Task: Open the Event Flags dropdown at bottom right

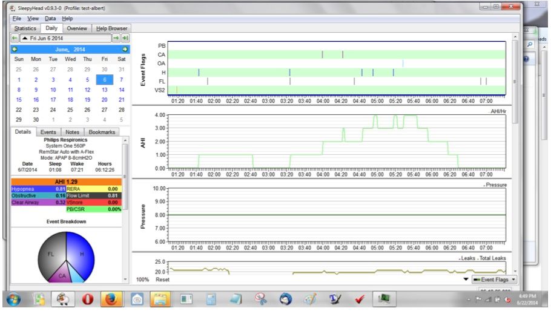Action: click(494, 280)
